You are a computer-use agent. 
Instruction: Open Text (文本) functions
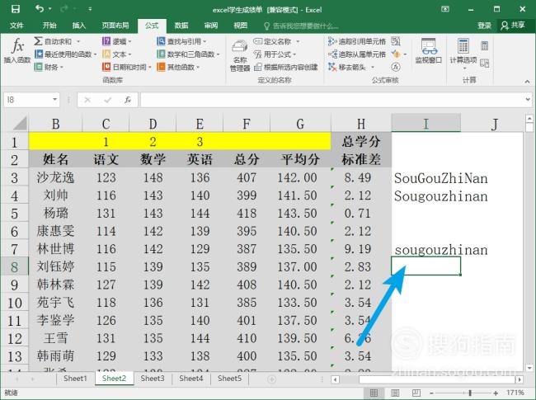[x=115, y=54]
